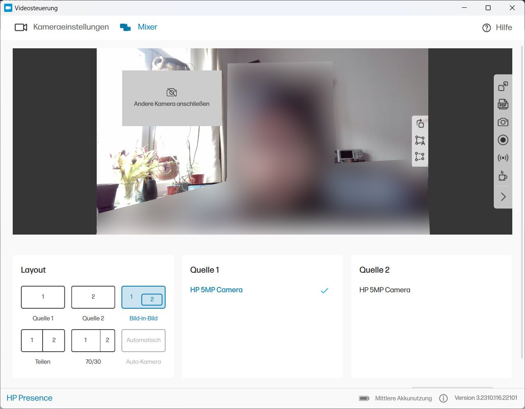Select the Quelle 1 layout
This screenshot has width=525, height=409.
pyautogui.click(x=43, y=297)
